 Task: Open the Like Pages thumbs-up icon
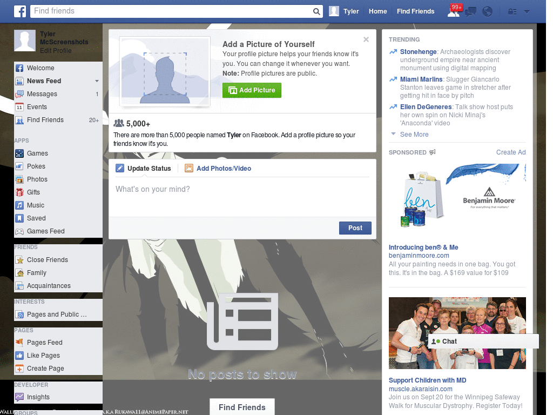tap(19, 356)
